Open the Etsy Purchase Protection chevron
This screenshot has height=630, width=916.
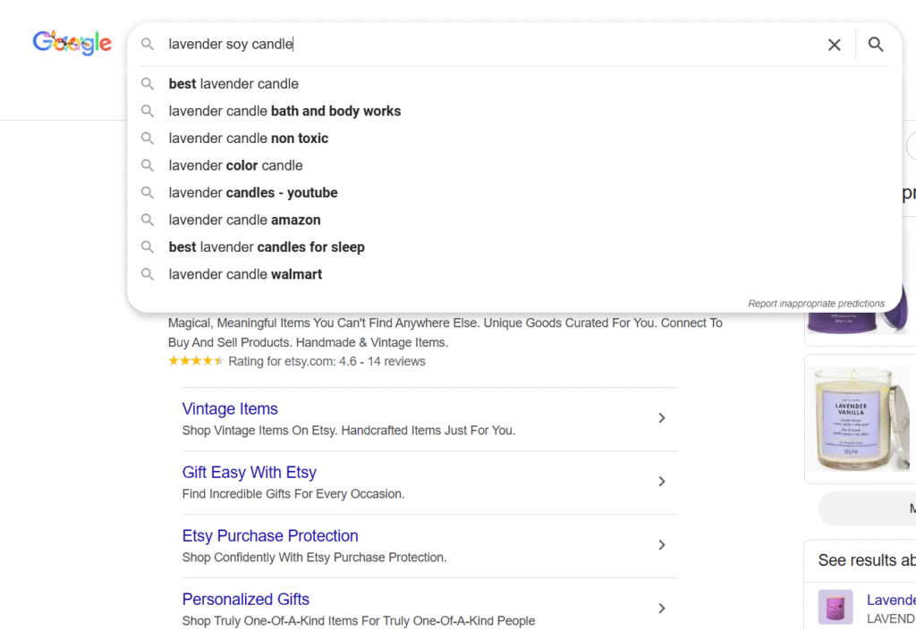pos(662,545)
